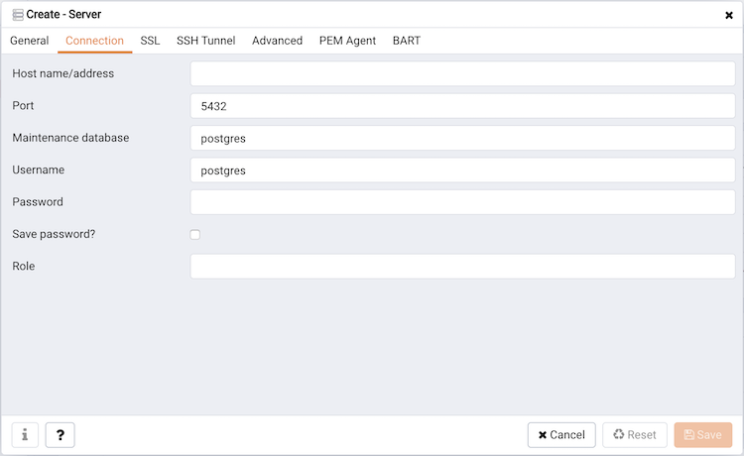Viewport: 744px width, 456px height.
Task: Click the Password label
Action: point(38,202)
